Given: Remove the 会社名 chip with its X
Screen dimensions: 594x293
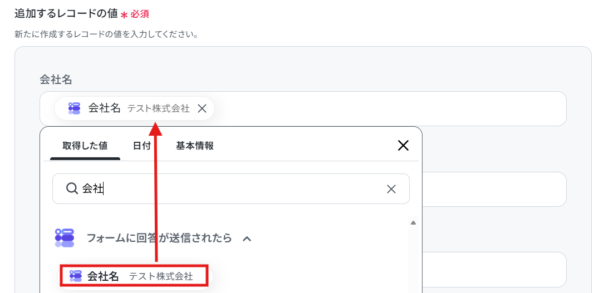Looking at the screenshot, I should coord(202,108).
